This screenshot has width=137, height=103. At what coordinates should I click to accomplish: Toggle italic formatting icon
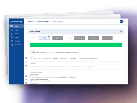(26, 62)
